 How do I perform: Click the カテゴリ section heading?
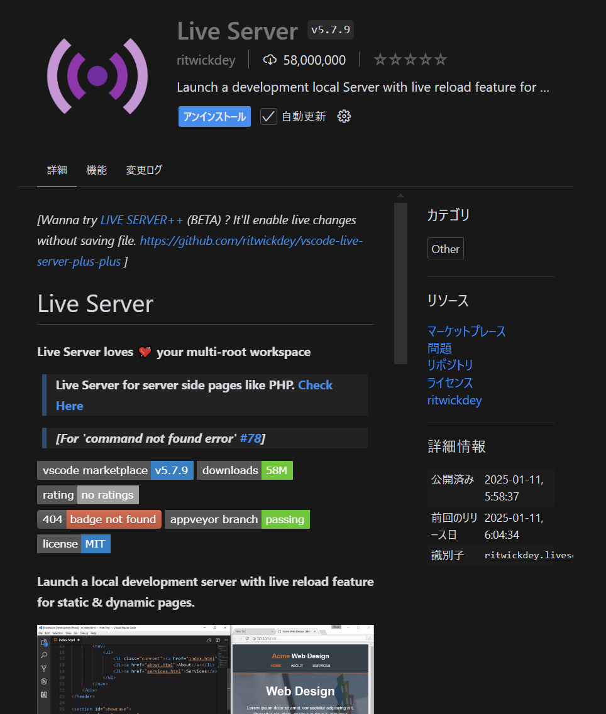[449, 215]
